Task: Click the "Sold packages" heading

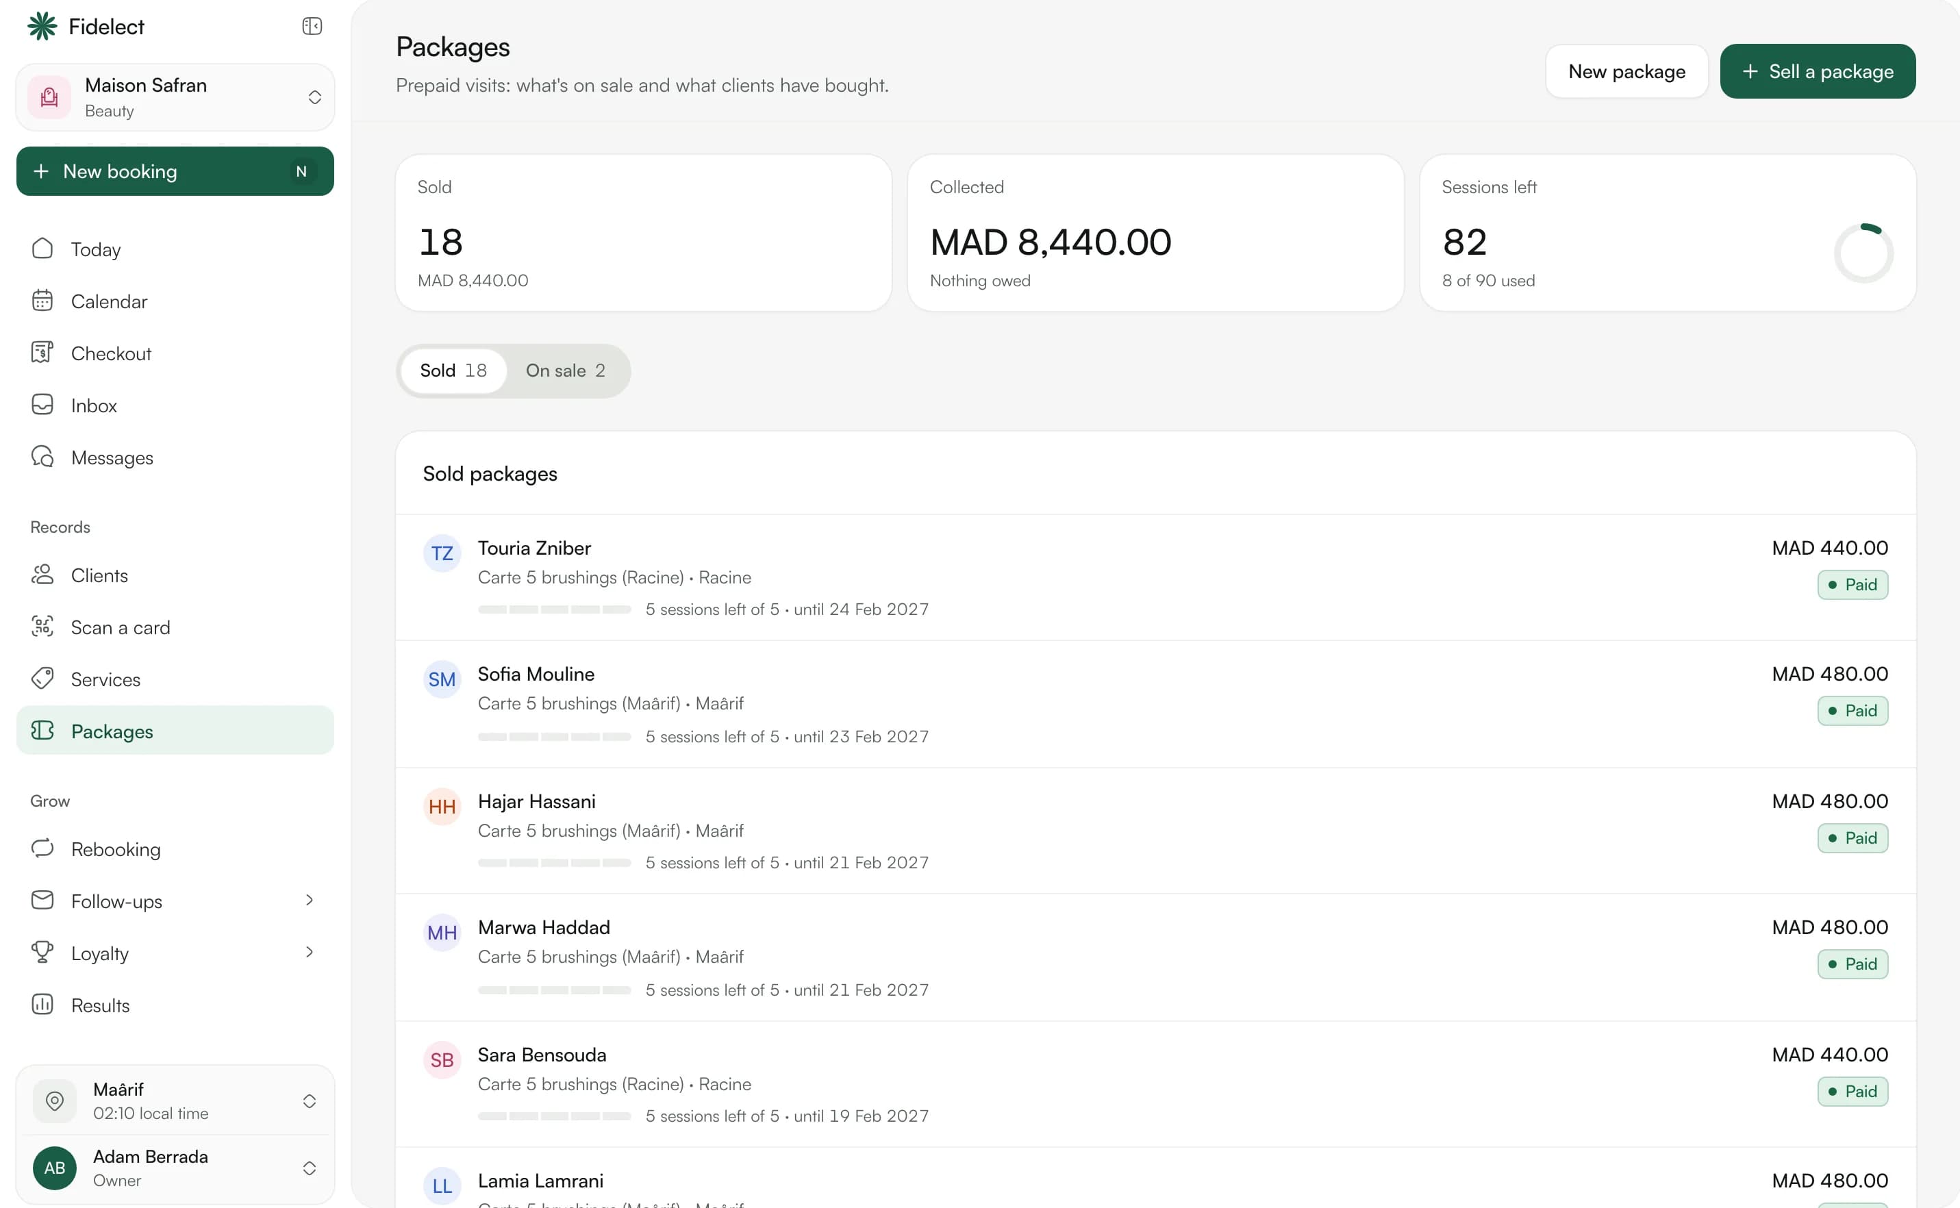Action: (x=490, y=474)
